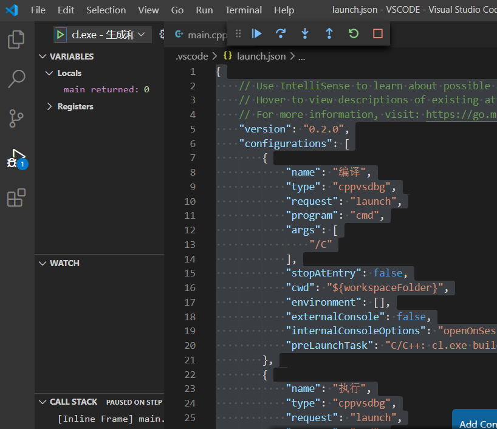Open the cl.exe debug configuration dropdown
The width and height of the screenshot is (497, 429).
tap(108, 35)
